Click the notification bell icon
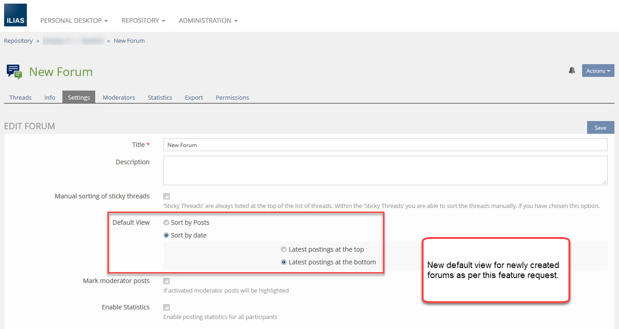The width and height of the screenshot is (619, 329). point(572,71)
